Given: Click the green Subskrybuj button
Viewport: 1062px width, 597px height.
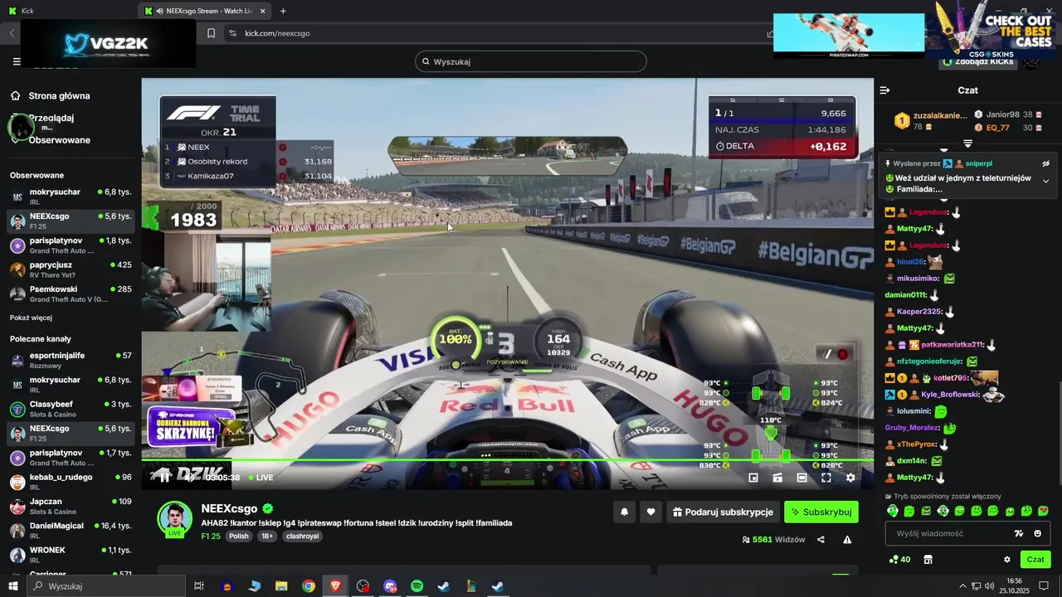Looking at the screenshot, I should pyautogui.click(x=821, y=512).
